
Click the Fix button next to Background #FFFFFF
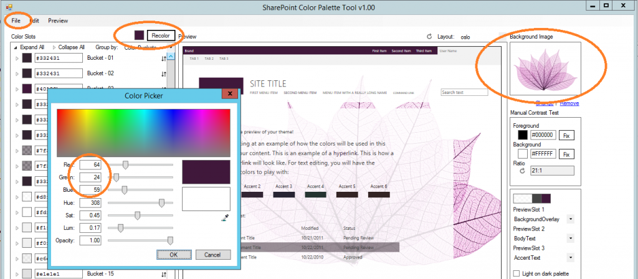(x=566, y=154)
